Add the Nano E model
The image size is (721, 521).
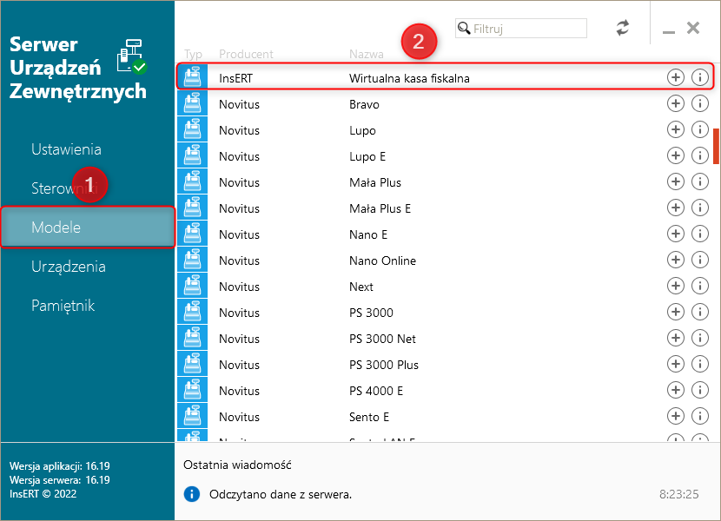point(676,234)
